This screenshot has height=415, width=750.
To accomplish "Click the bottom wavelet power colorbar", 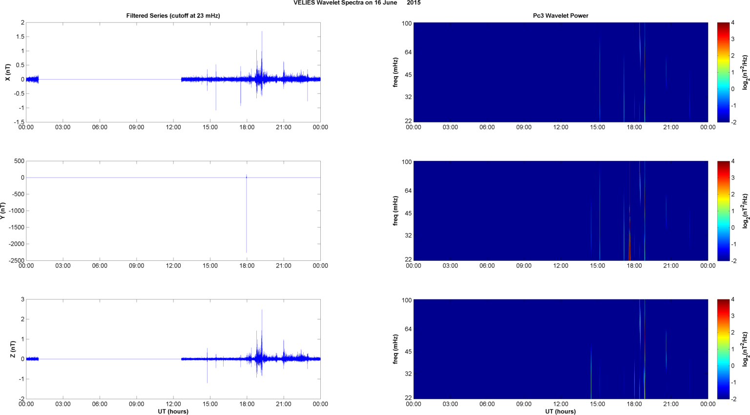I will click(x=723, y=349).
